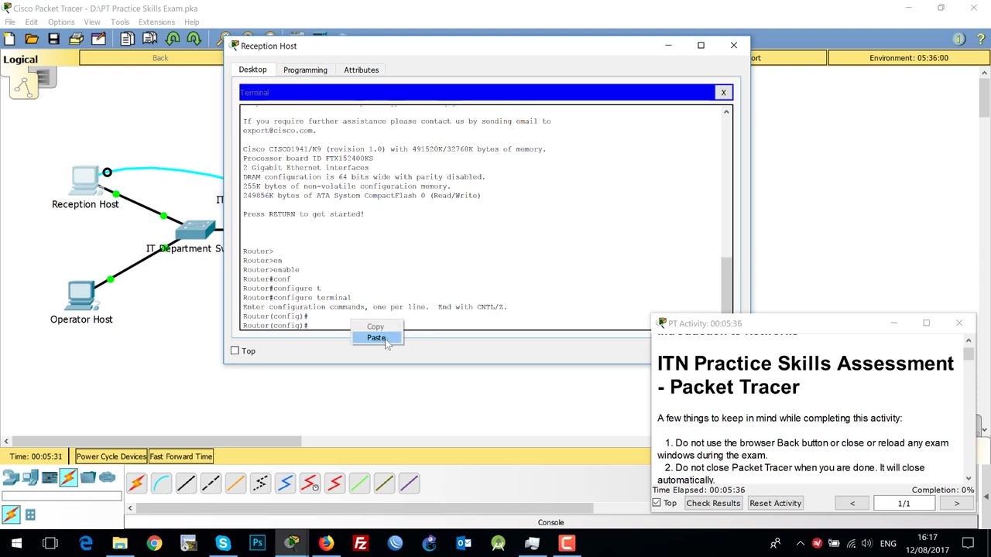Select the Multiuser Connection cloud category icon

(x=107, y=478)
